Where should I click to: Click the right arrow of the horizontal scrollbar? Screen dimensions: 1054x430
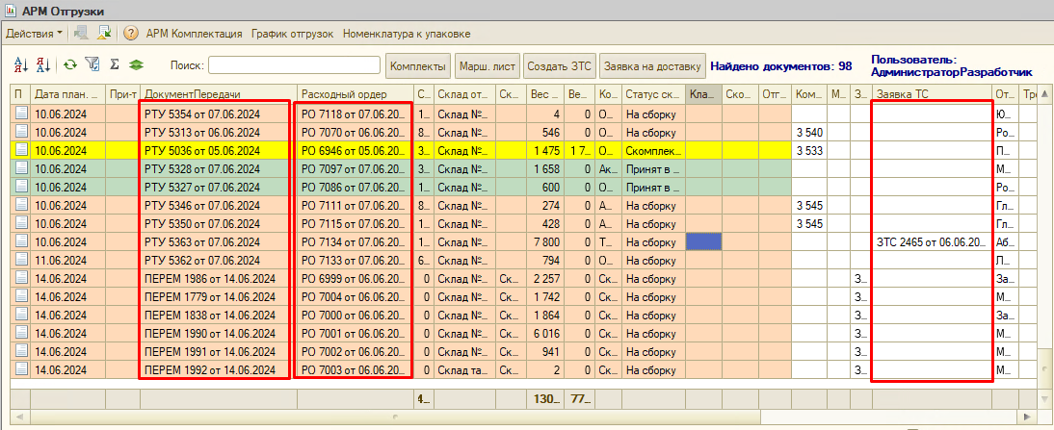coord(1027,417)
